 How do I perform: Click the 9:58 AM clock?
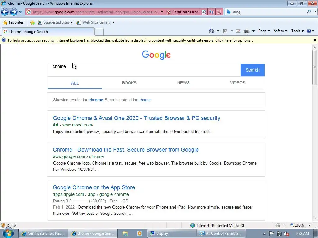click(x=302, y=234)
